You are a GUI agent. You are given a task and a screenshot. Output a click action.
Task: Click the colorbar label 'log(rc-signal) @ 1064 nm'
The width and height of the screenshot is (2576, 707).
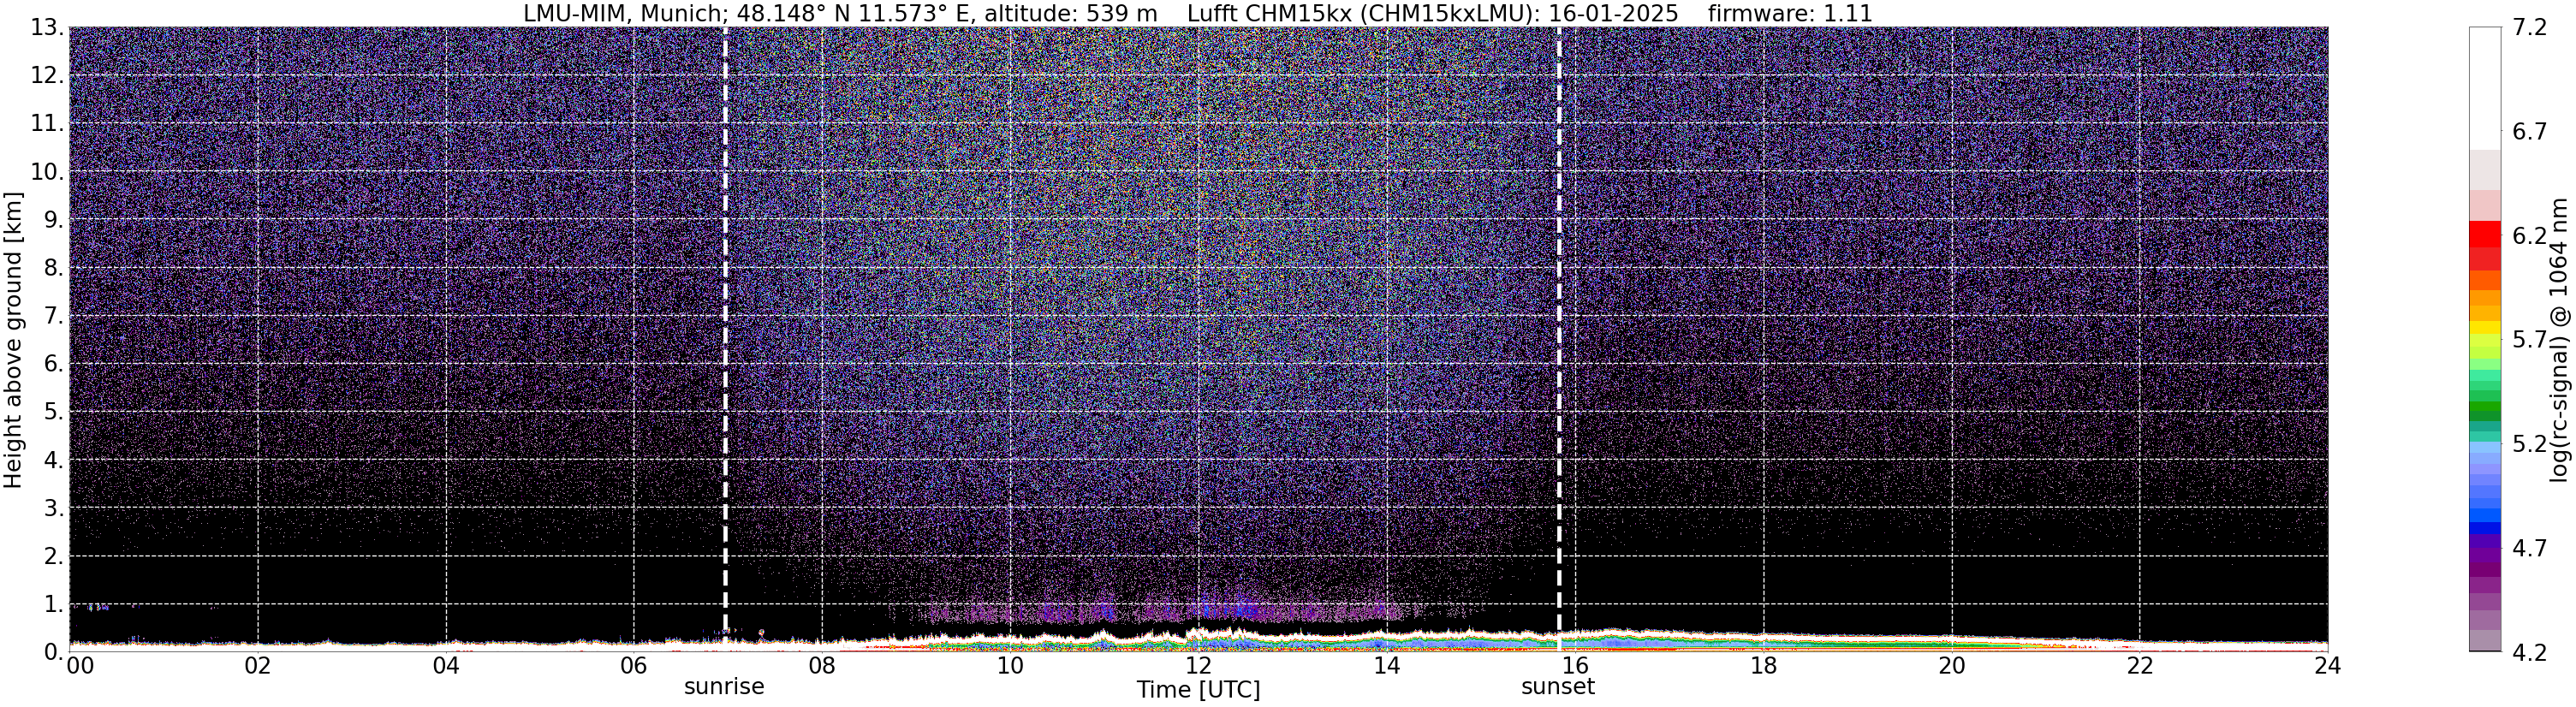point(2558,339)
